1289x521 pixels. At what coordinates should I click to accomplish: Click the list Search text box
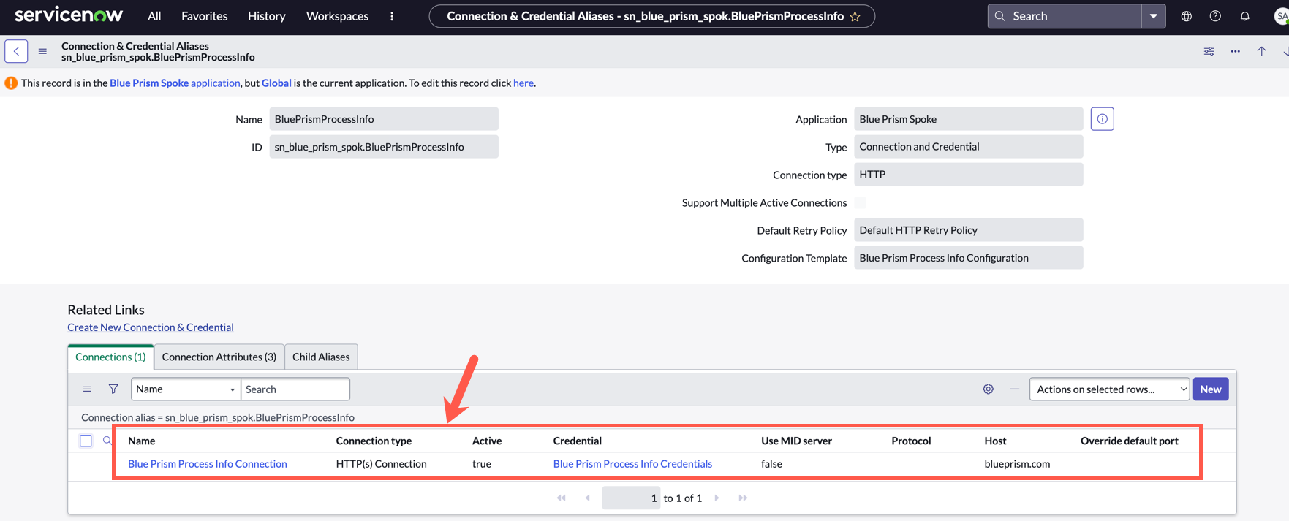click(x=295, y=389)
